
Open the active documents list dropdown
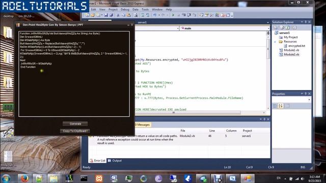[x=268, y=22]
